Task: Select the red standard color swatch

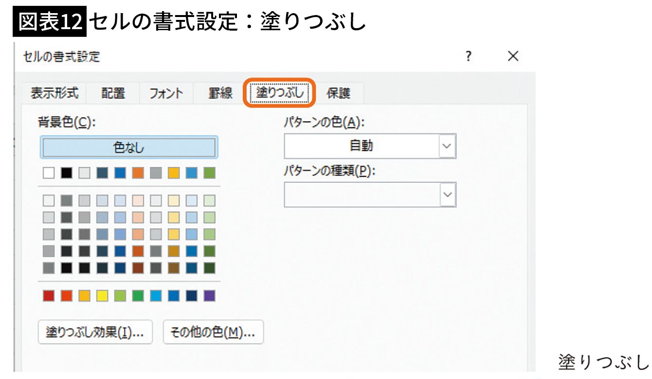Action: (49, 295)
